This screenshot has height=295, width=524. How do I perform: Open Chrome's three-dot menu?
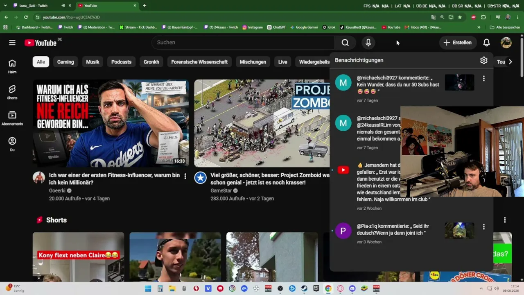click(x=518, y=17)
